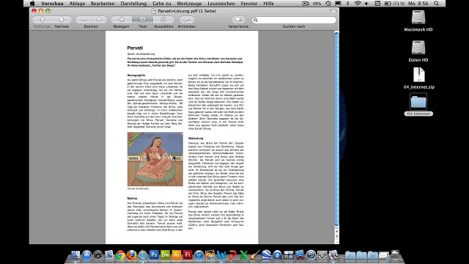The height and width of the screenshot is (264, 469).
Task: Open GarageBand guitar icon in dock
Action: pos(255,254)
